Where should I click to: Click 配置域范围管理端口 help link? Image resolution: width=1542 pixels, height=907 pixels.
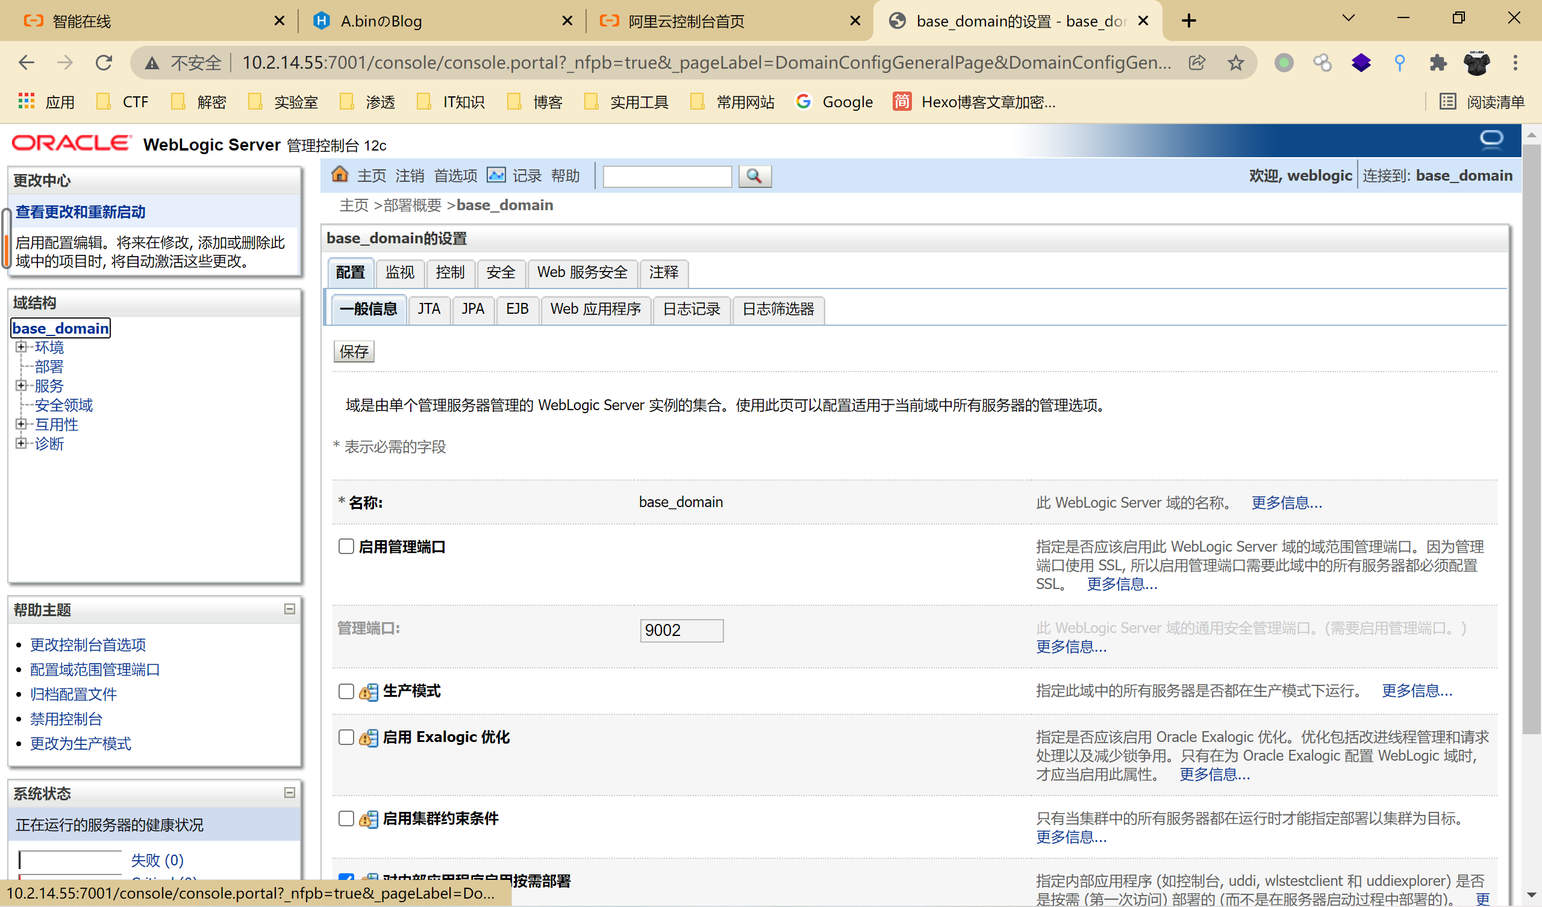(95, 670)
